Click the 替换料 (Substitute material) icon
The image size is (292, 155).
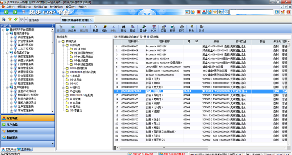coord(143,28)
